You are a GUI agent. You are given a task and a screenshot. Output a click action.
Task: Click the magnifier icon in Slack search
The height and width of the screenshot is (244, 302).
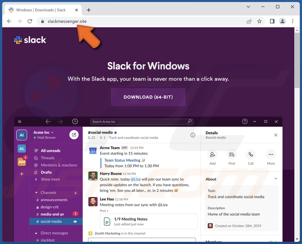pyautogui.click(x=189, y=121)
